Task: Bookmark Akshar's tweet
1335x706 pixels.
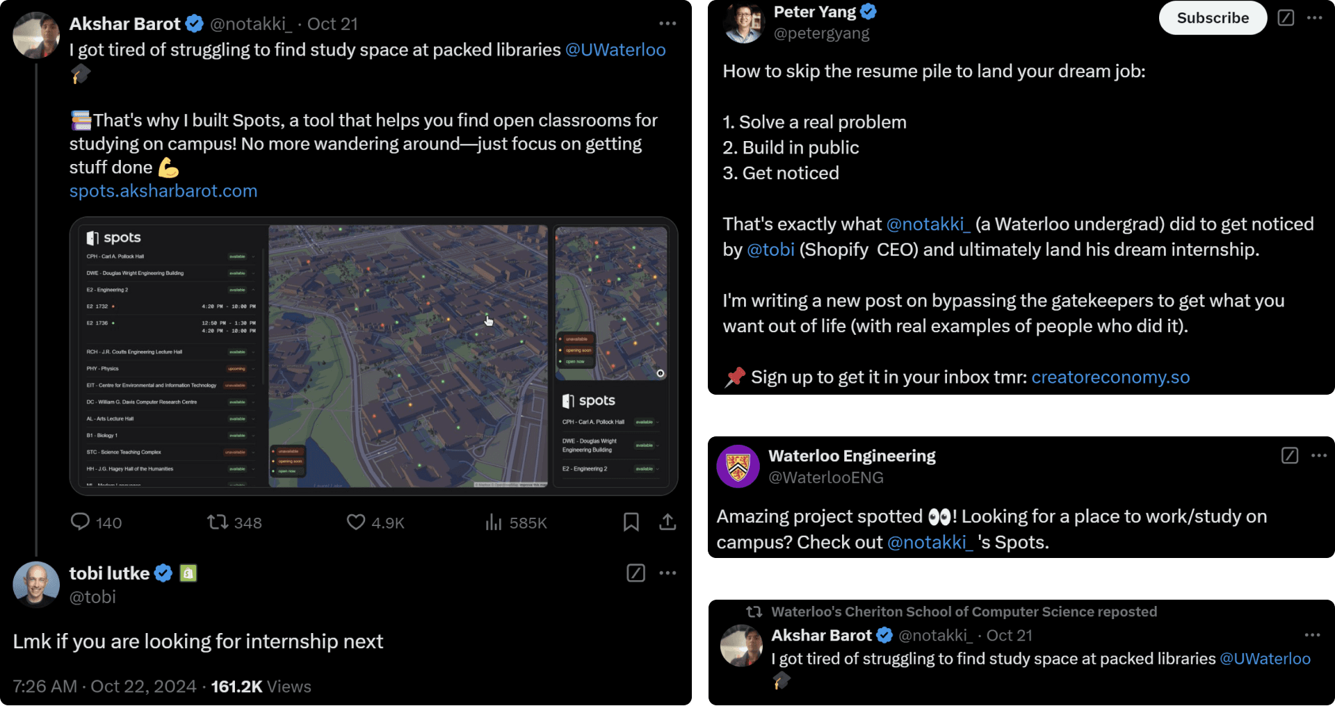Action: click(631, 522)
